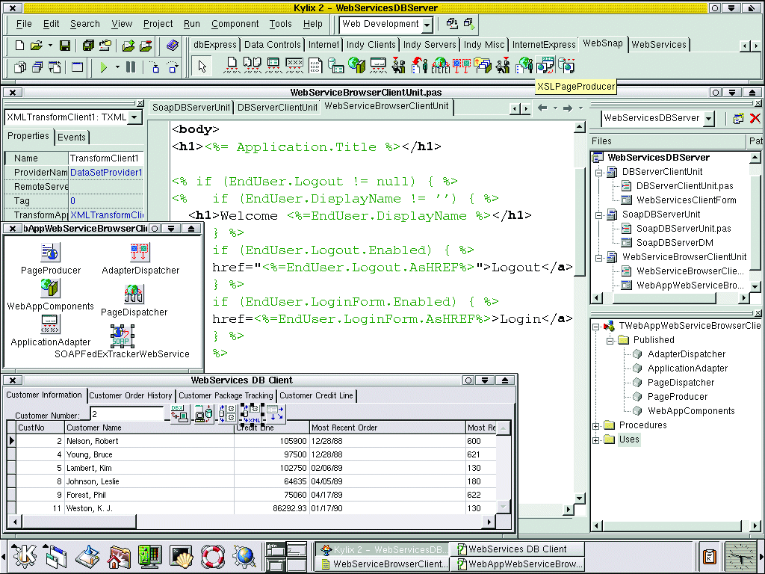Open the XMLTransformClient1 object selector dropdown
Image resolution: width=765 pixels, height=574 pixels.
(x=134, y=117)
